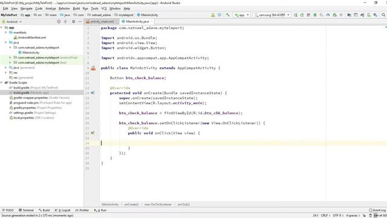Close the MainActivity.java tab
387x218 pixels.
(152, 22)
